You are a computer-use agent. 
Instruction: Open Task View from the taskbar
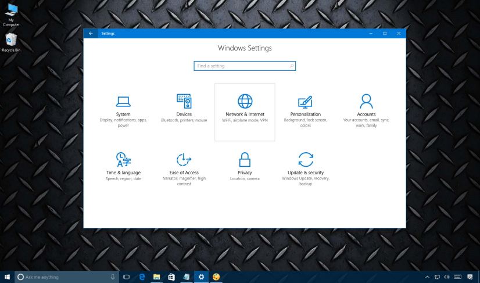[x=126, y=277]
